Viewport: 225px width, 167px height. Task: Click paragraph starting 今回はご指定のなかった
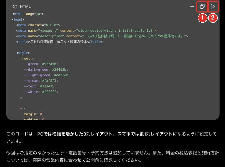pos(113,156)
